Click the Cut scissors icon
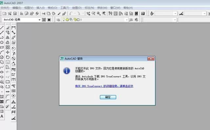This screenshot has width=210, height=130. 44,13
